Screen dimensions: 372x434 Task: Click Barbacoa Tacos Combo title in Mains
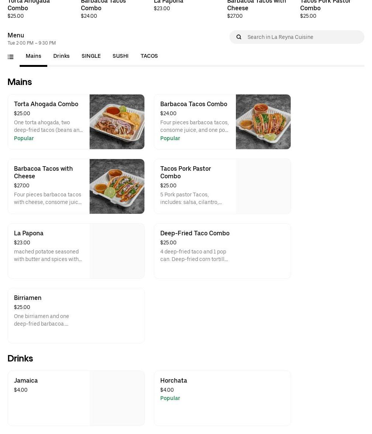coord(194,104)
